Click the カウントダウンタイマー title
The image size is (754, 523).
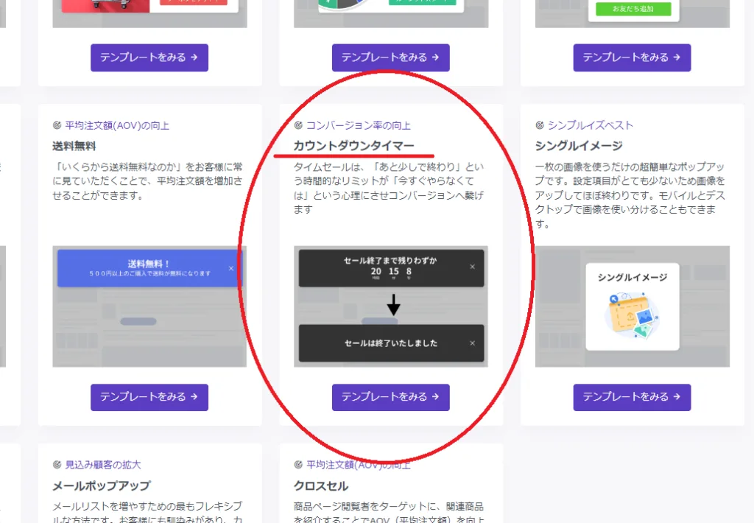tap(353, 146)
